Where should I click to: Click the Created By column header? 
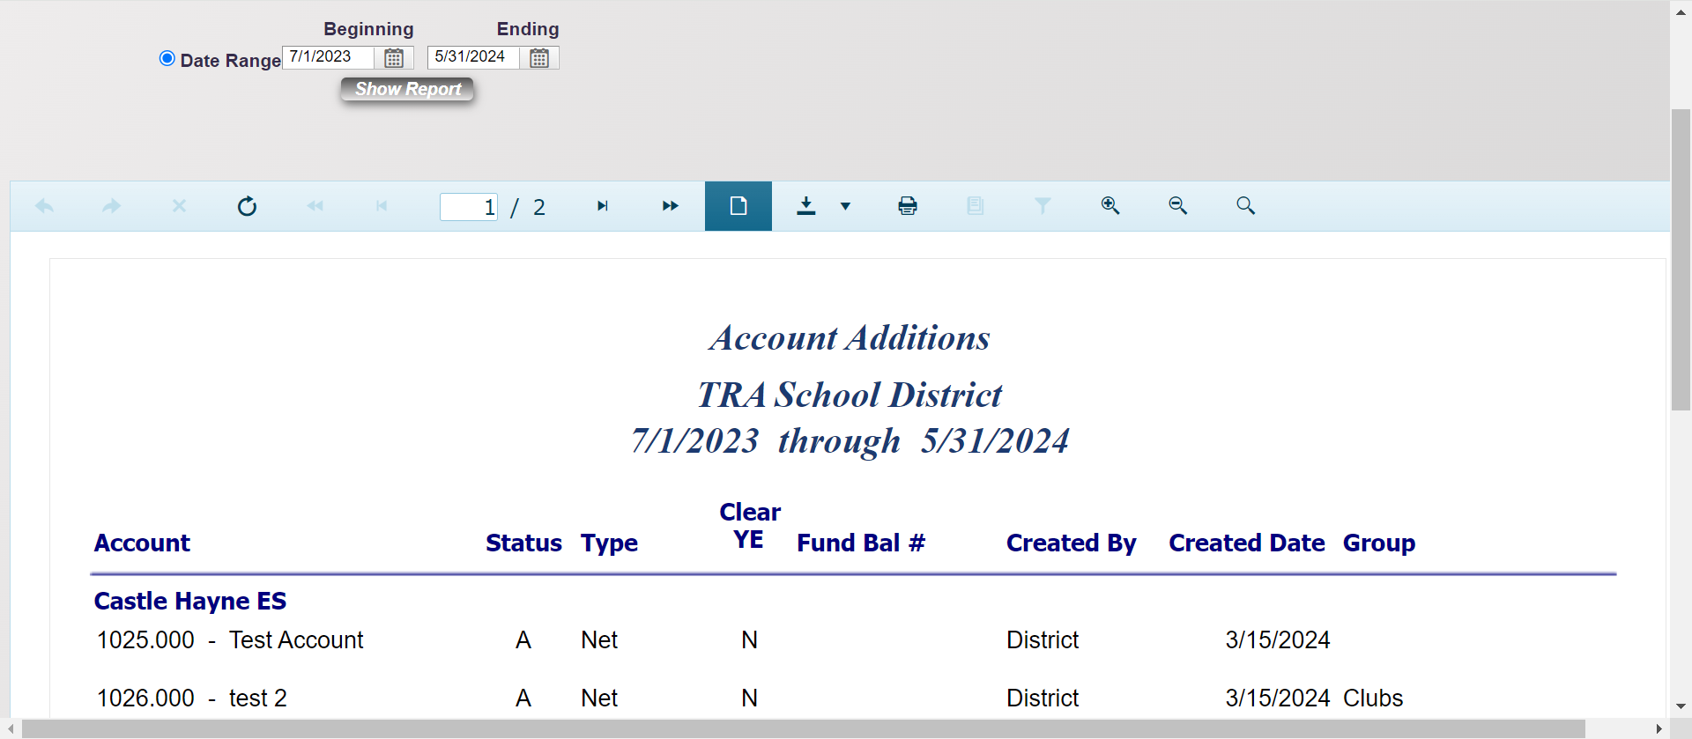point(1072,543)
